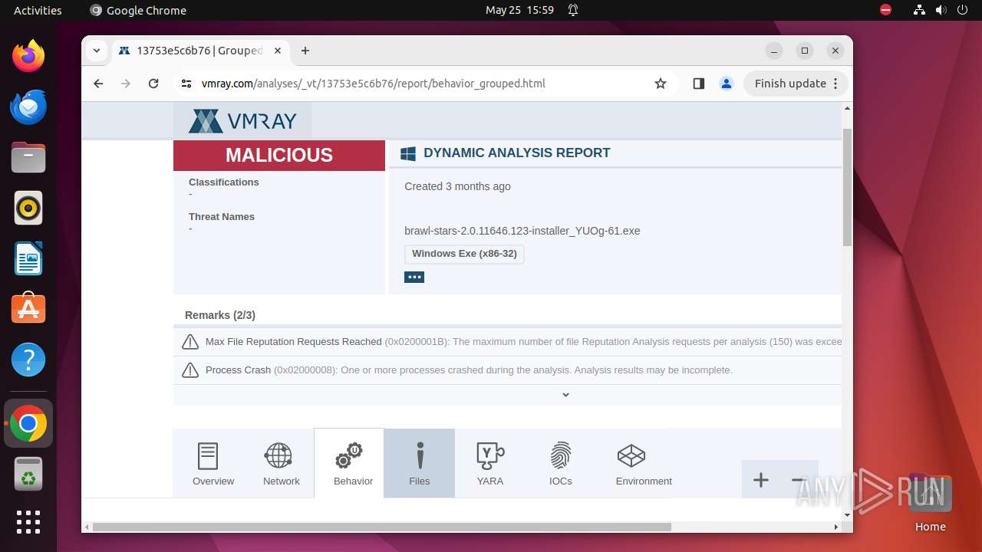Click the vertical page scrollbar
The width and height of the screenshot is (982, 552).
847,188
